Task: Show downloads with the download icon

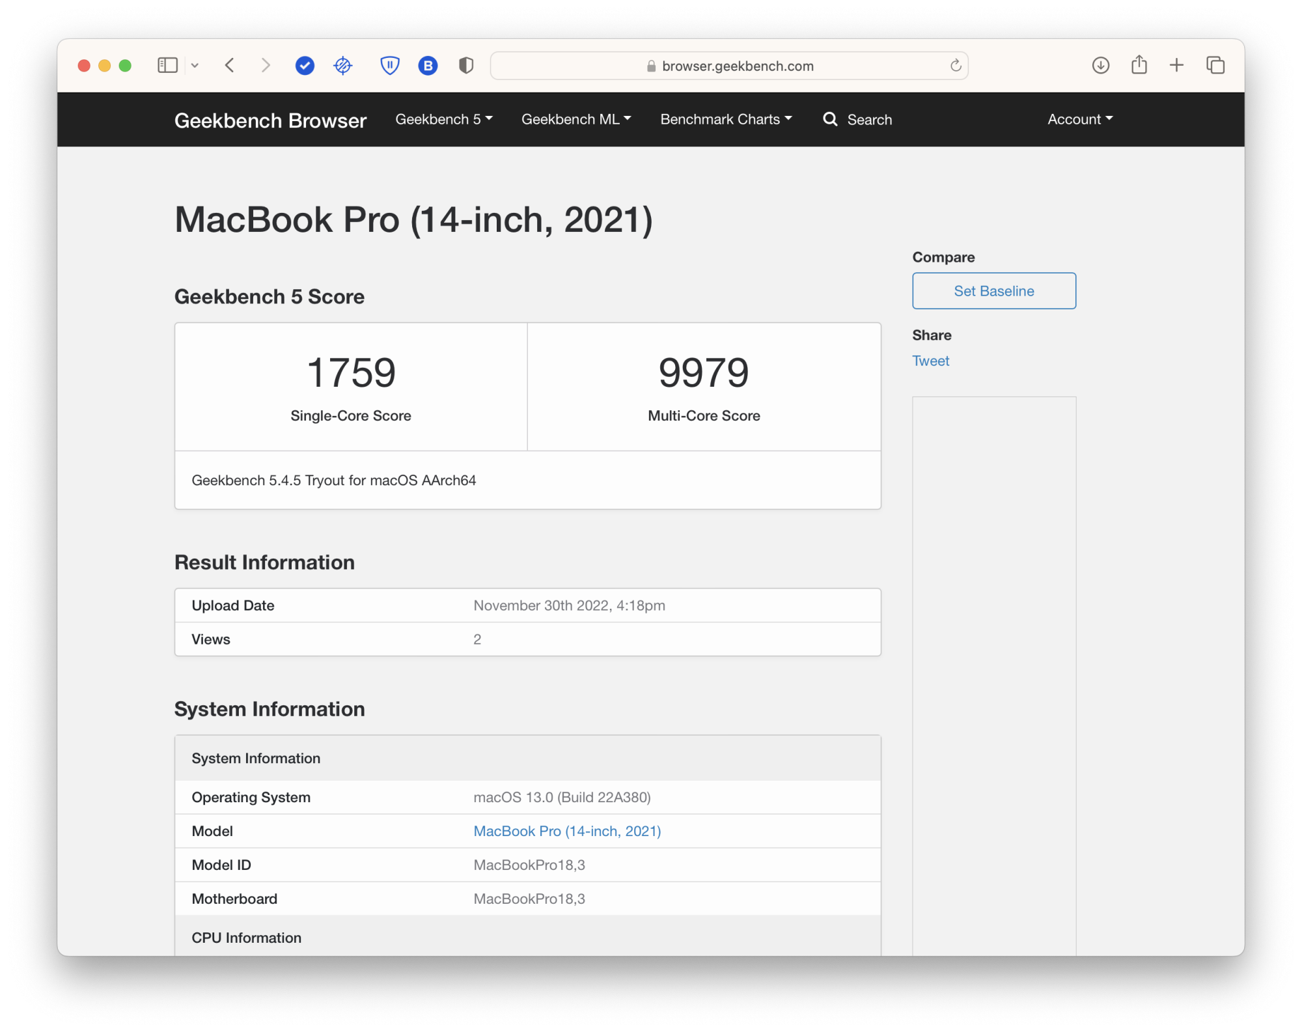Action: 1100,65
